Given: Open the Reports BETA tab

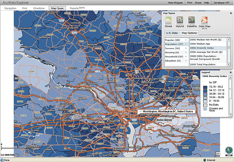Looking at the screenshot, I should tap(77, 8).
